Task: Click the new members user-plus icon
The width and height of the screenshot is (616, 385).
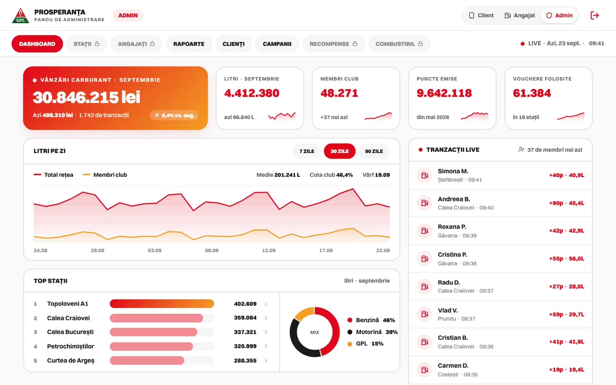Action: 521,149
